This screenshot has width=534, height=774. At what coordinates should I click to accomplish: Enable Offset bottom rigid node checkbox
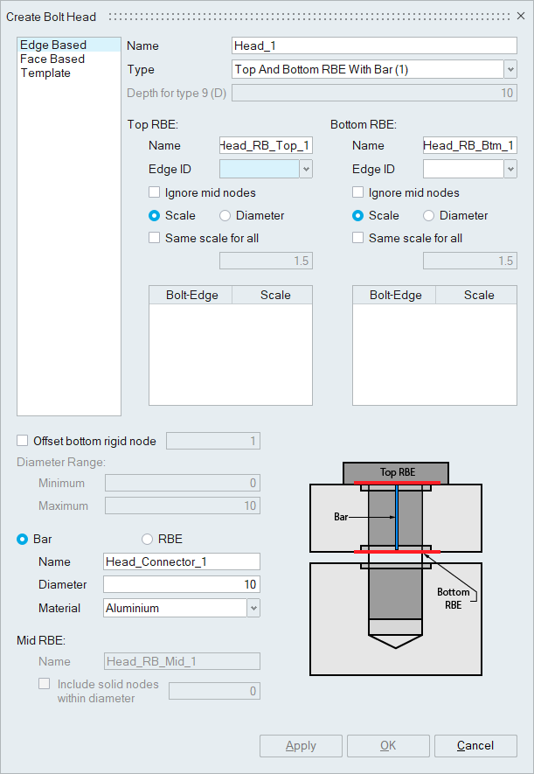[23, 441]
